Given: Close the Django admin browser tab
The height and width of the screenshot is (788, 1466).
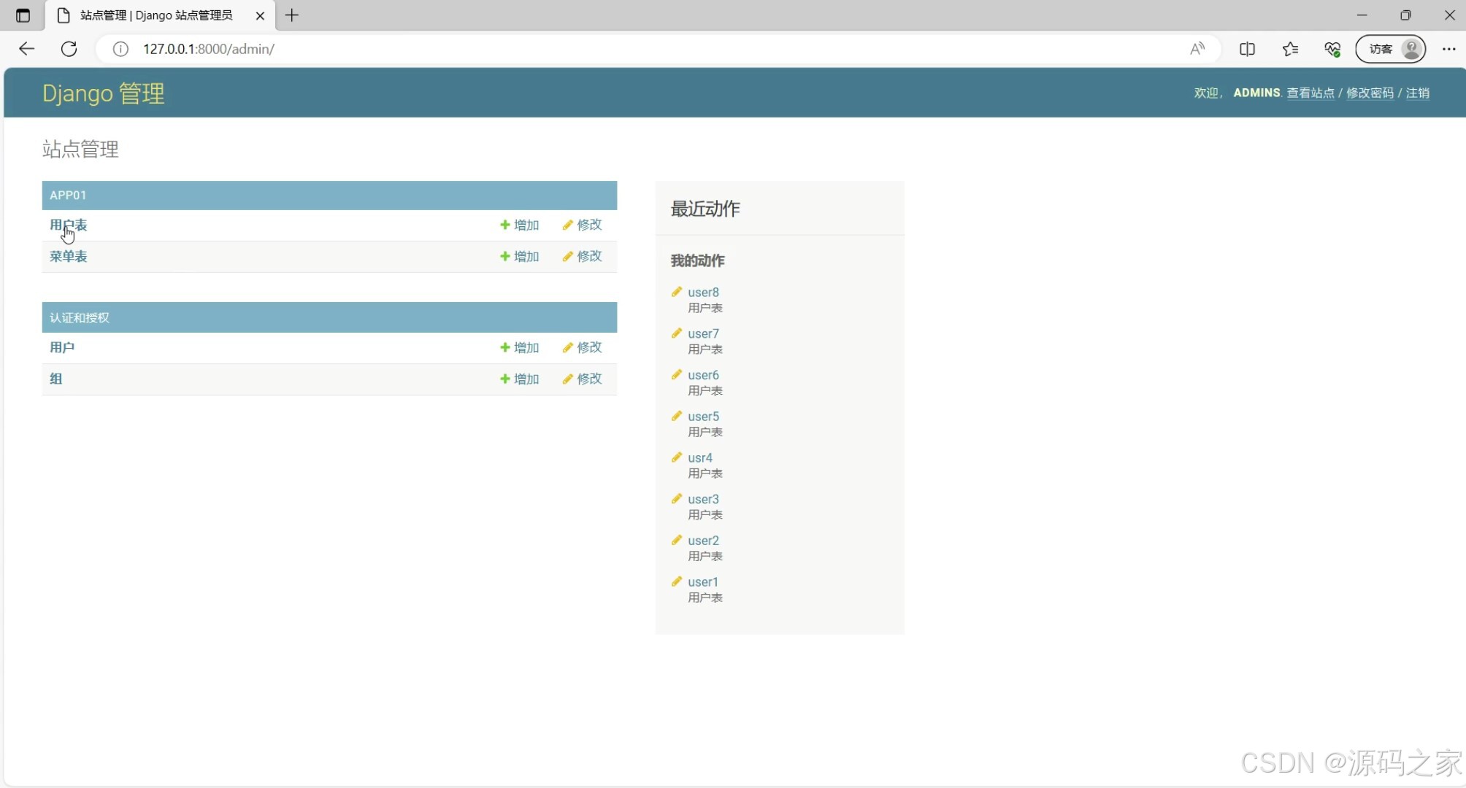Looking at the screenshot, I should (260, 15).
